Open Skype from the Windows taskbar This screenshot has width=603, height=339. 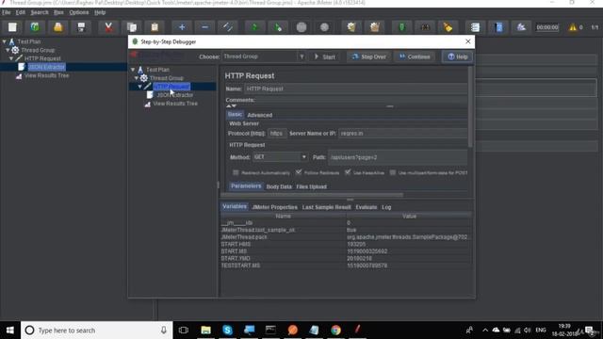(x=227, y=331)
